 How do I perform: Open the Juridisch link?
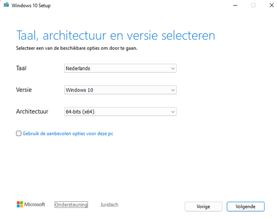tap(109, 205)
